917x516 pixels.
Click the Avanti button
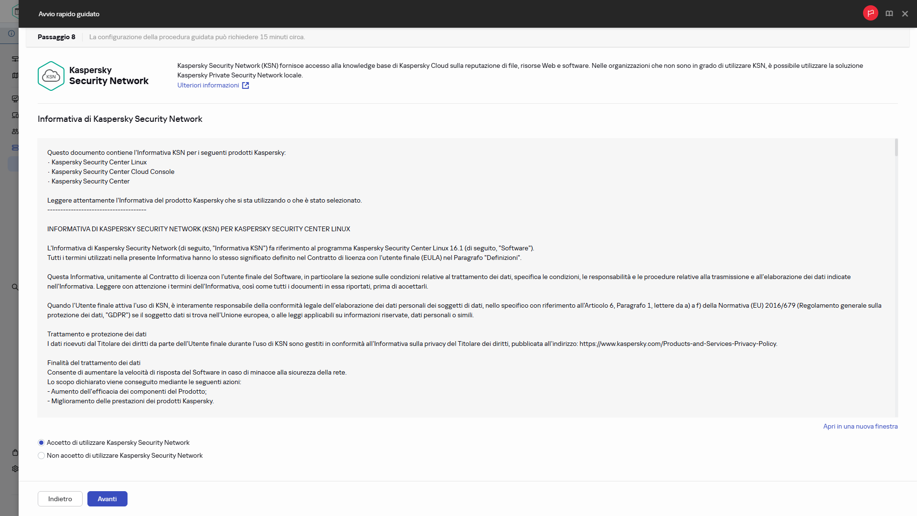coord(107,499)
